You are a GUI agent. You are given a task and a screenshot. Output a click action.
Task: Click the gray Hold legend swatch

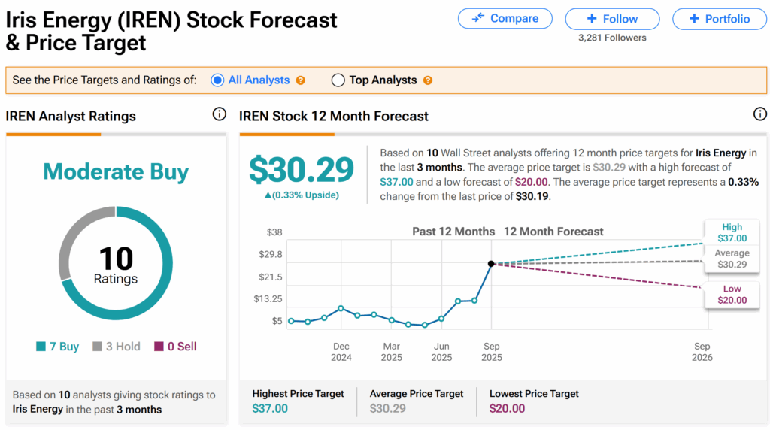coord(97,347)
